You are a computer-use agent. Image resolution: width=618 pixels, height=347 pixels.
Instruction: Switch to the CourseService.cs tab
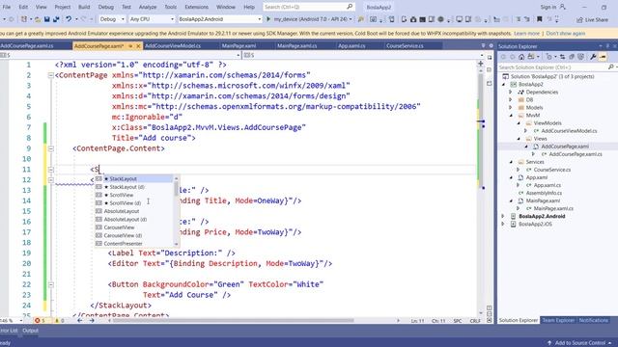click(405, 46)
